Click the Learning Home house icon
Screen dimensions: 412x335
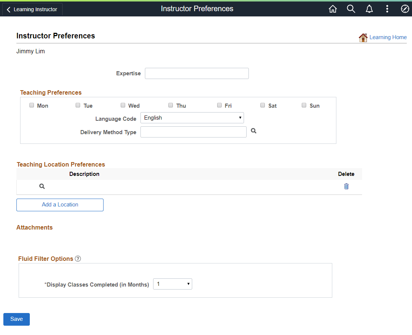coord(363,37)
